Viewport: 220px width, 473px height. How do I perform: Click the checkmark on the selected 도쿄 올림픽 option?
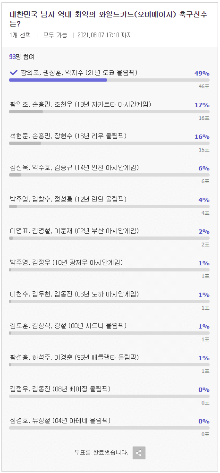click(14, 73)
